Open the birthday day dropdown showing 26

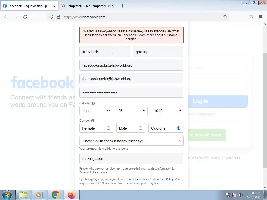pyautogui.click(x=131, y=111)
